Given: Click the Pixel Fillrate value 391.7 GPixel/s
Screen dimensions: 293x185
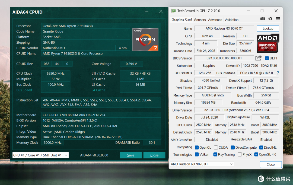Looking at the screenshot, I should point(208,88).
